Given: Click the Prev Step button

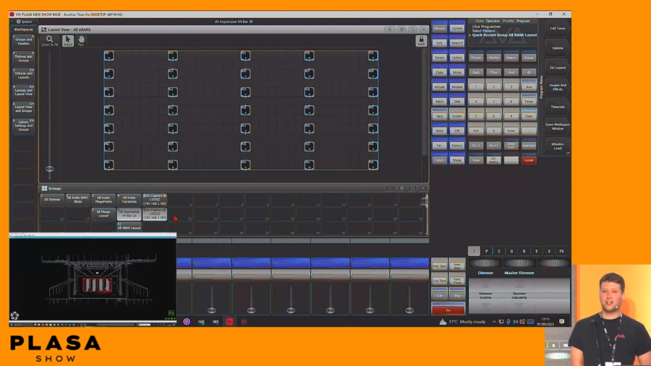Looking at the screenshot, I should point(439,266).
